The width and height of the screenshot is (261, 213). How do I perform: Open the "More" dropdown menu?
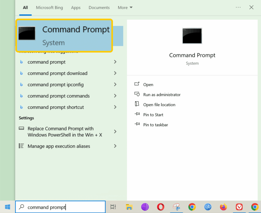125,7
